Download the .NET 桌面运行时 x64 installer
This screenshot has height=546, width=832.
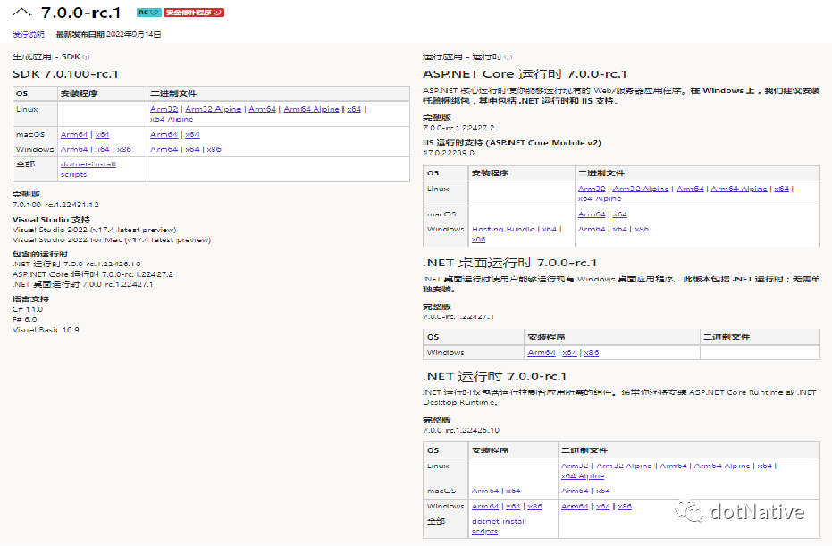[570, 352]
